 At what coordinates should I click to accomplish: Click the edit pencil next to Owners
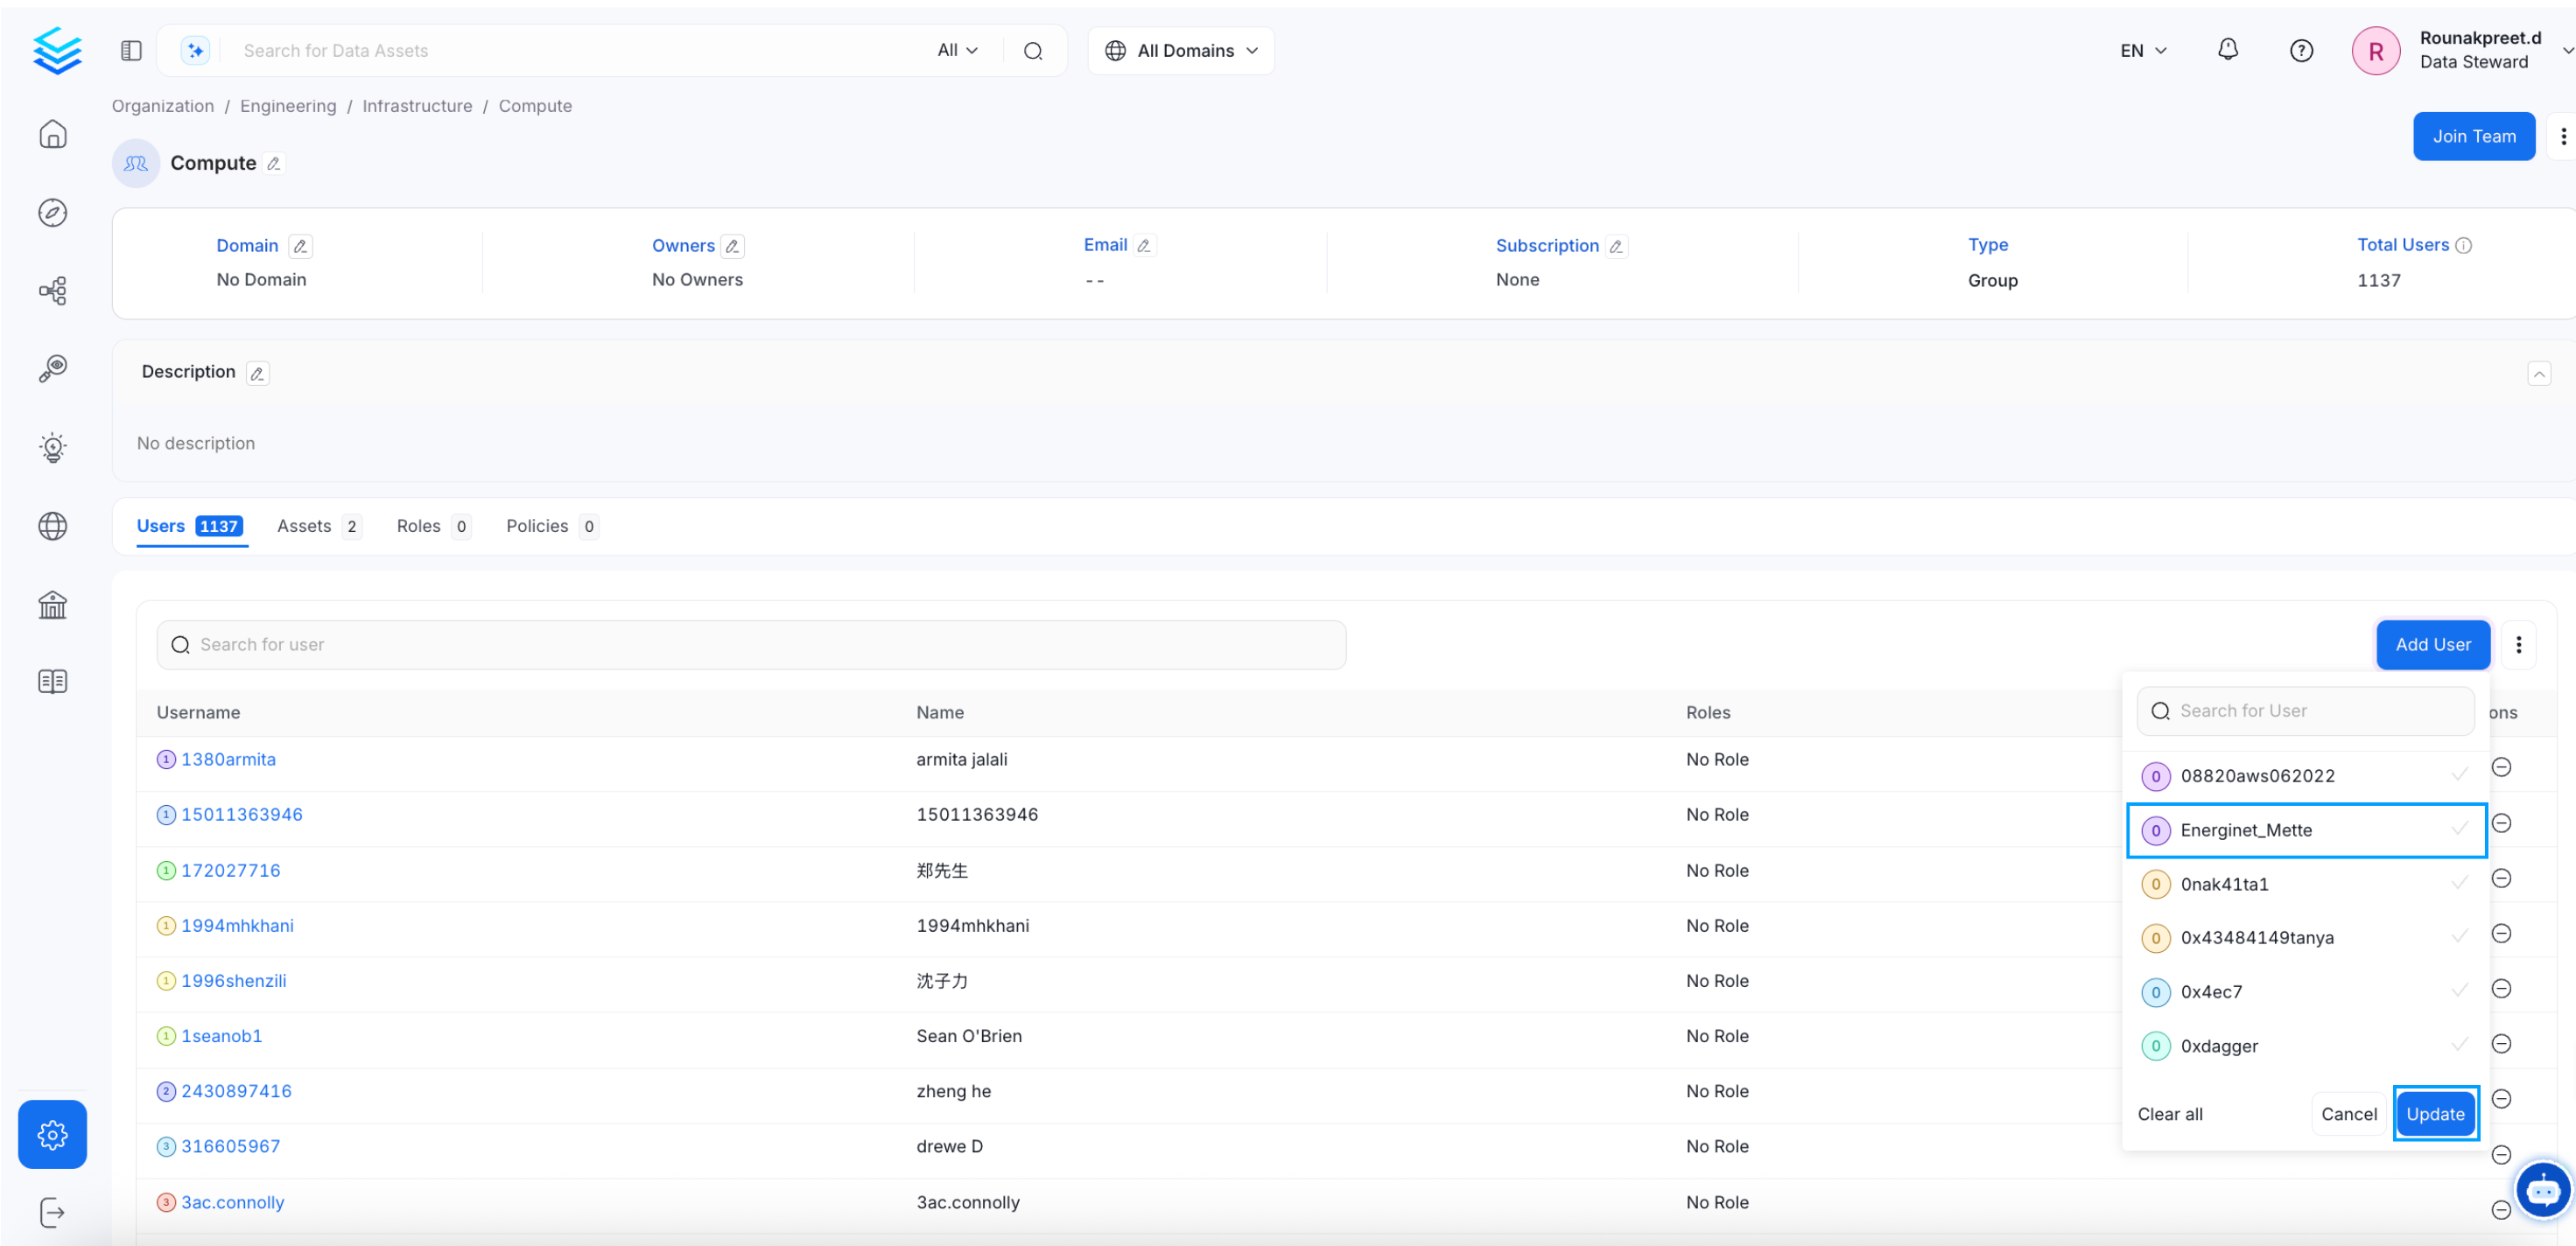(732, 246)
